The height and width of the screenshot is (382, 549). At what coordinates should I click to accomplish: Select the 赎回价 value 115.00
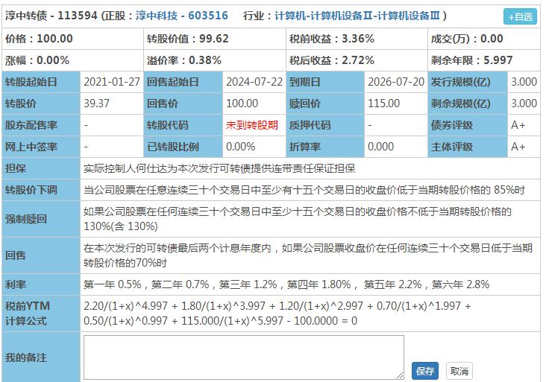pos(383,104)
